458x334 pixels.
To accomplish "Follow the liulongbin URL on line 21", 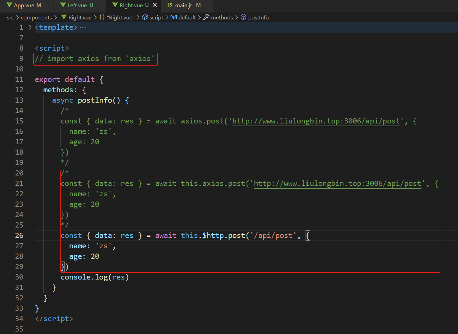I will click(338, 183).
